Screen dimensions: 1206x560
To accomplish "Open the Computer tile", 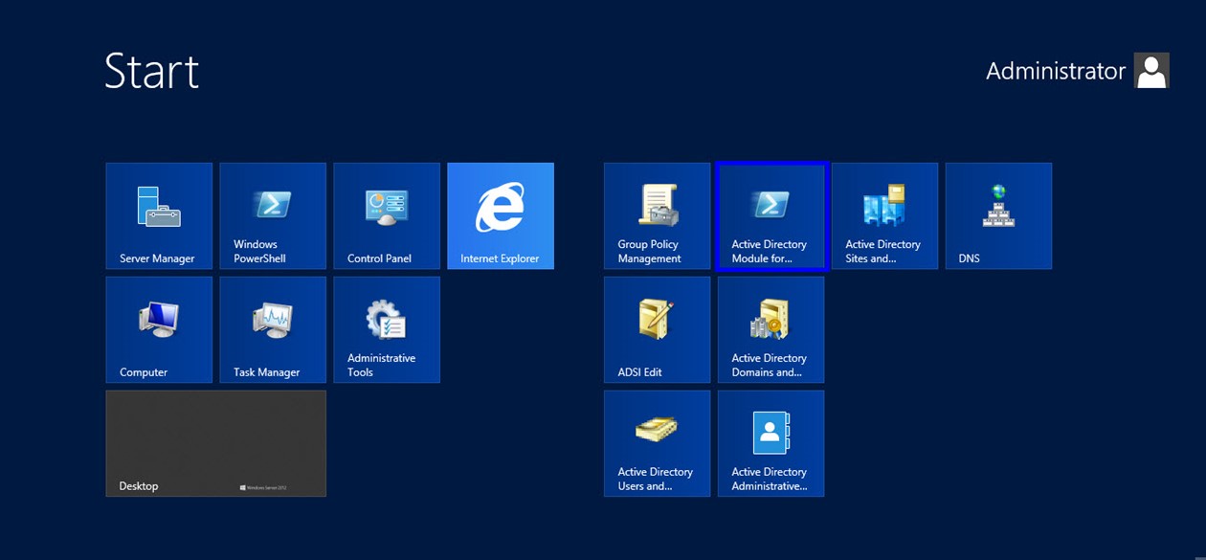I will point(159,329).
